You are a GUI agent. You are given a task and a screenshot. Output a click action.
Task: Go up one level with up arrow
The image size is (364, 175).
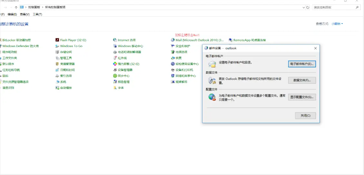(x=16, y=7)
